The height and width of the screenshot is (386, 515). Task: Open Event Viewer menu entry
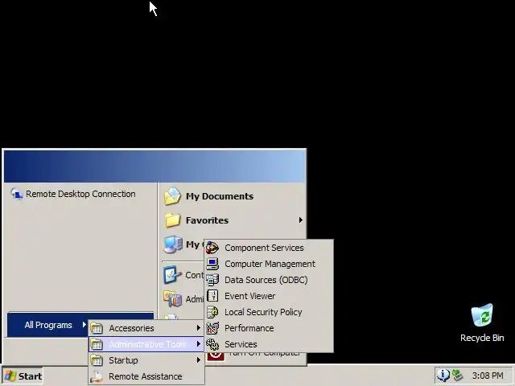[269, 296]
